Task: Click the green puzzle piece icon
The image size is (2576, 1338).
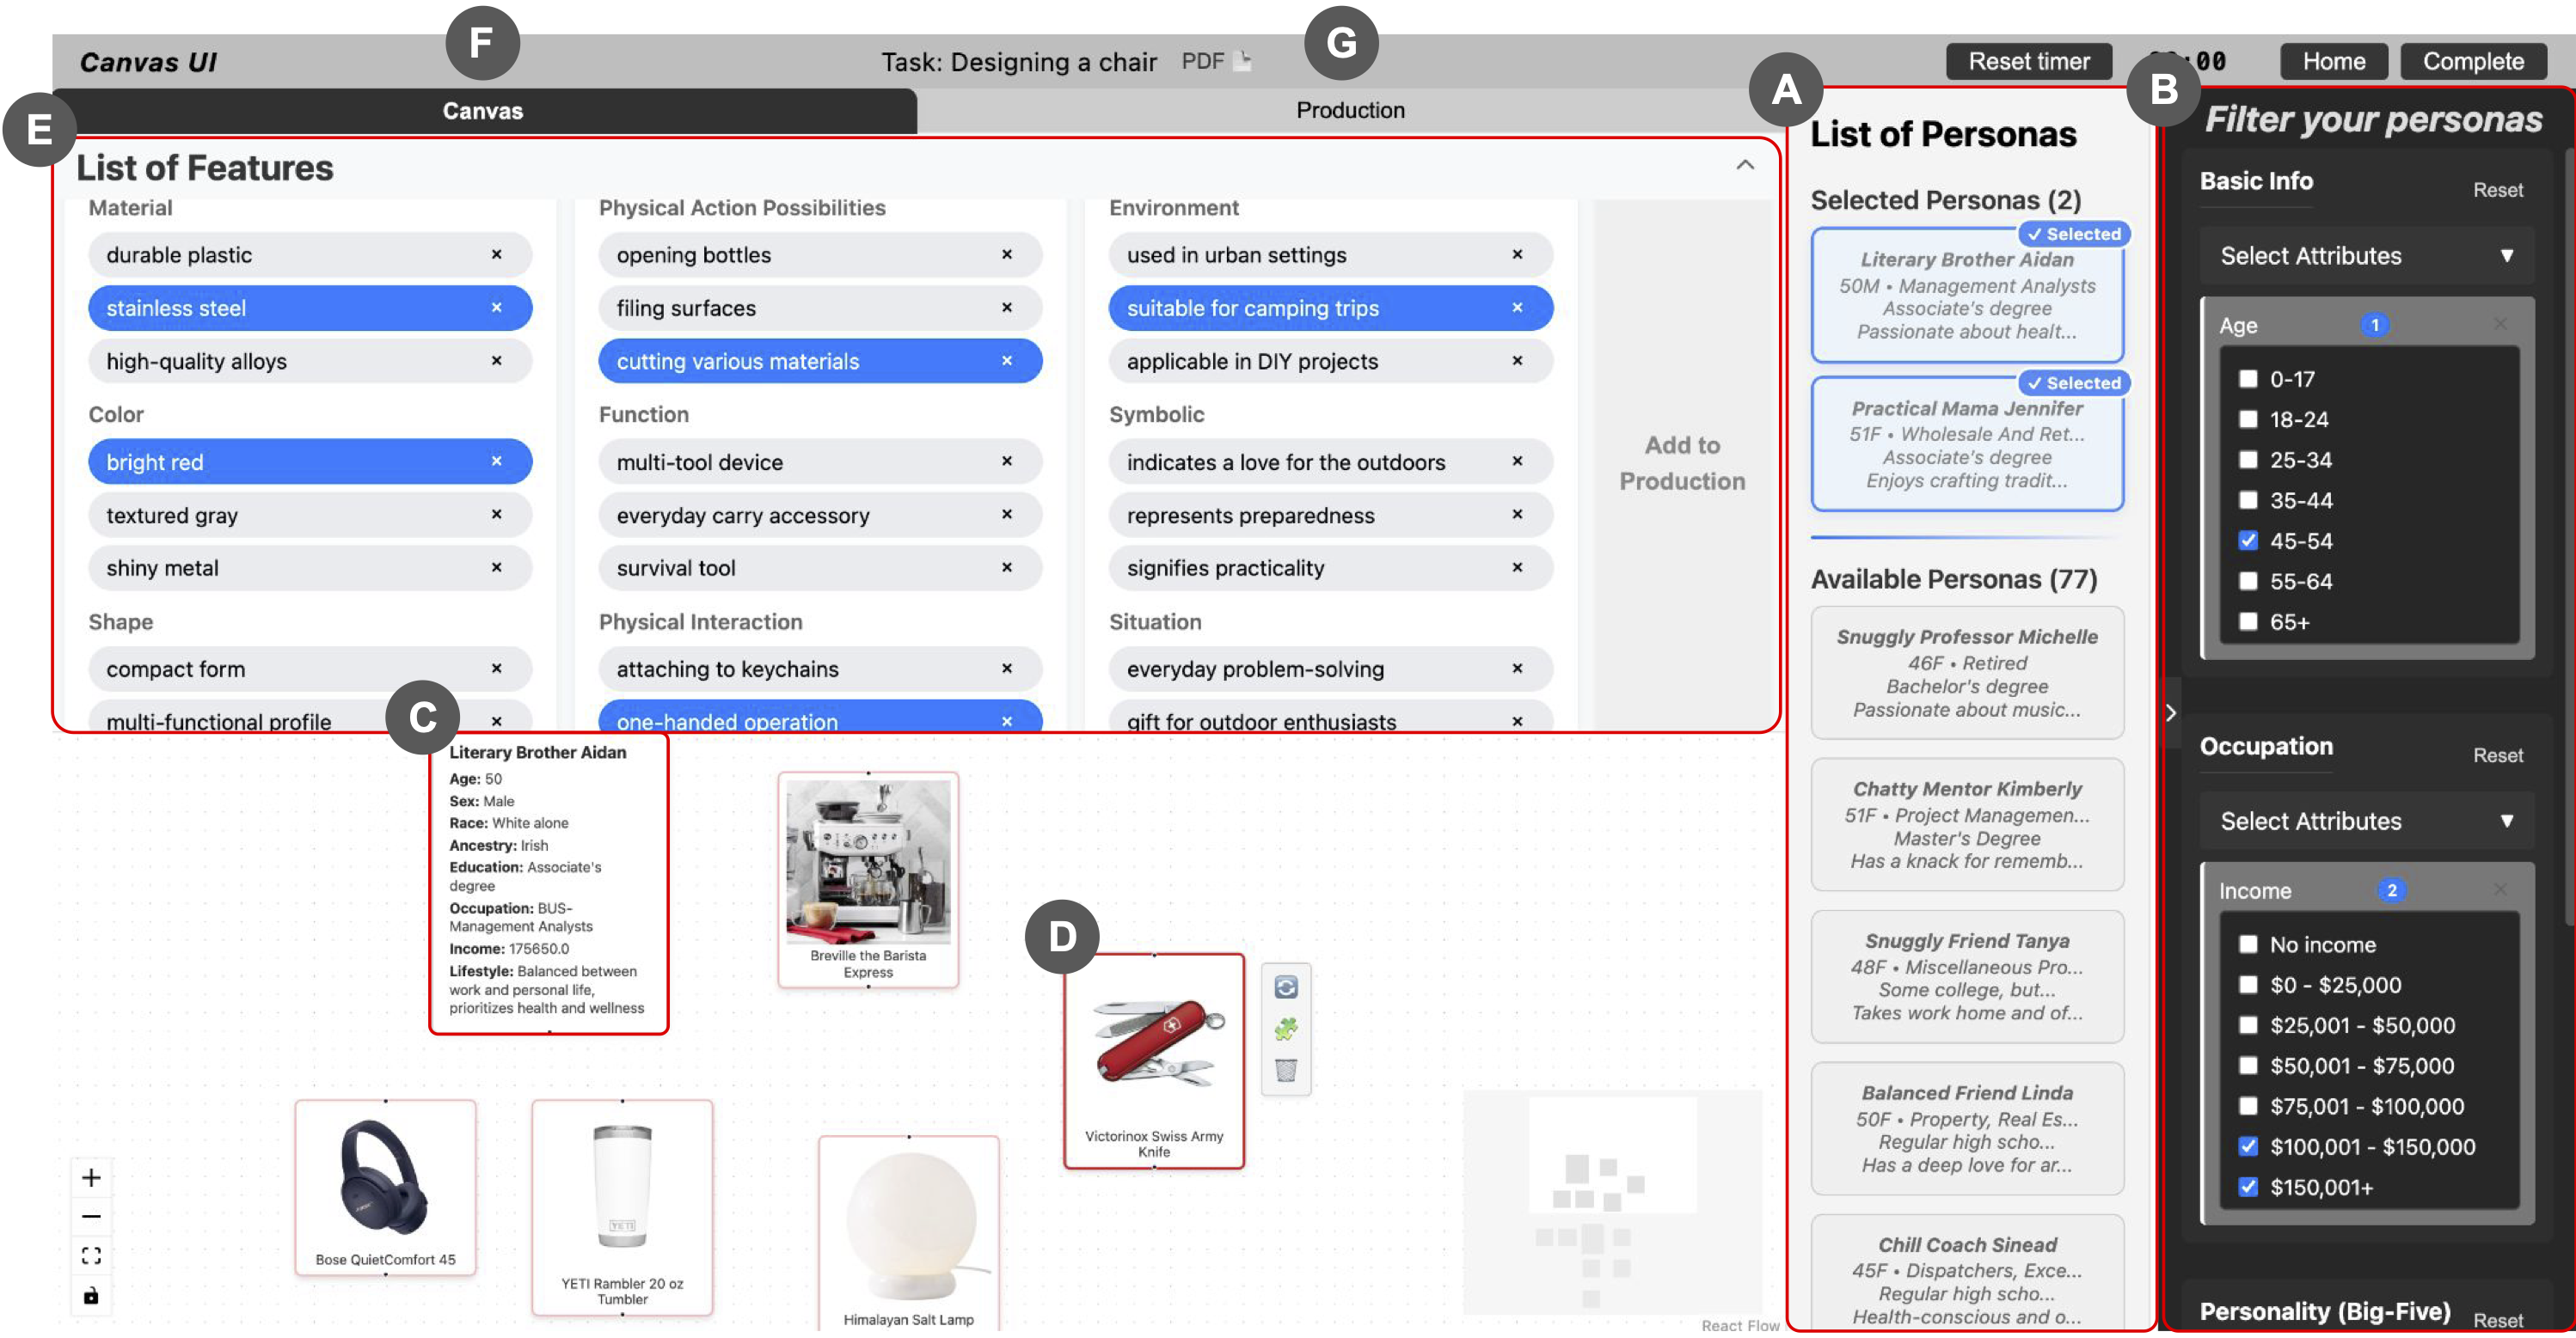Action: [1285, 1029]
